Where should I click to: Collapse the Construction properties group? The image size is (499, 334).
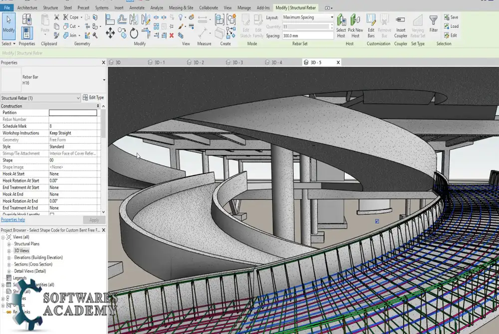[x=98, y=106]
